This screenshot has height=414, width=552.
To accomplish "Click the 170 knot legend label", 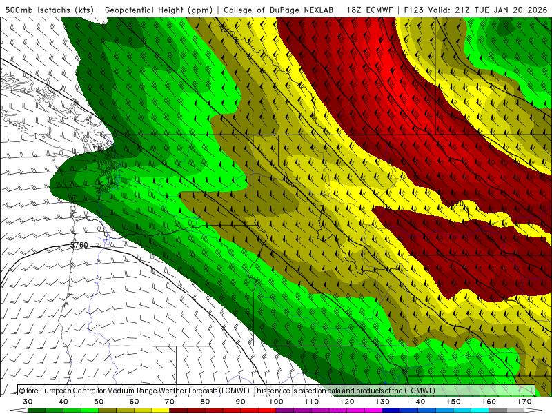I will [524, 402].
